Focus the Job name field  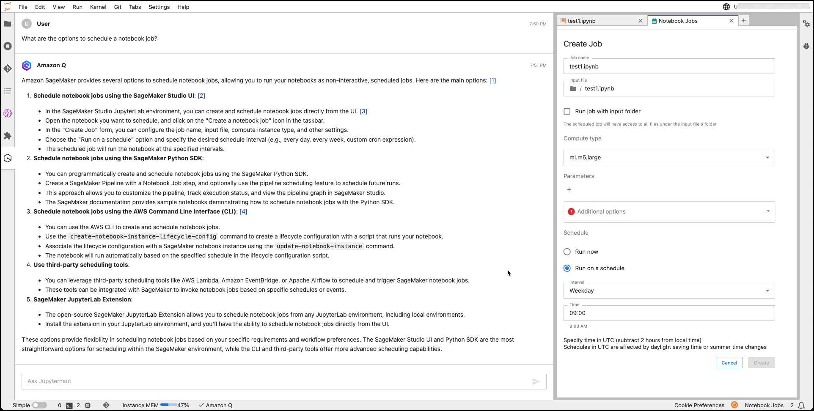click(669, 66)
